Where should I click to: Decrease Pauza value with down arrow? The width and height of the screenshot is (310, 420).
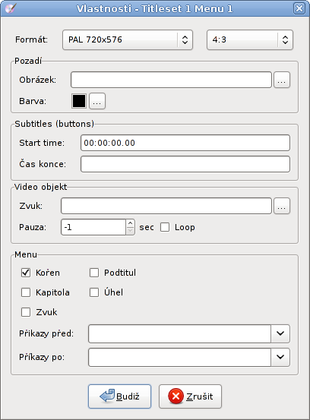pos(130,231)
